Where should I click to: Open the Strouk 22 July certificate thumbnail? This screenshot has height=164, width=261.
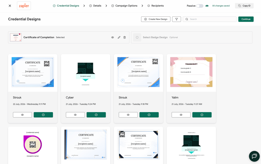(x=33, y=72)
